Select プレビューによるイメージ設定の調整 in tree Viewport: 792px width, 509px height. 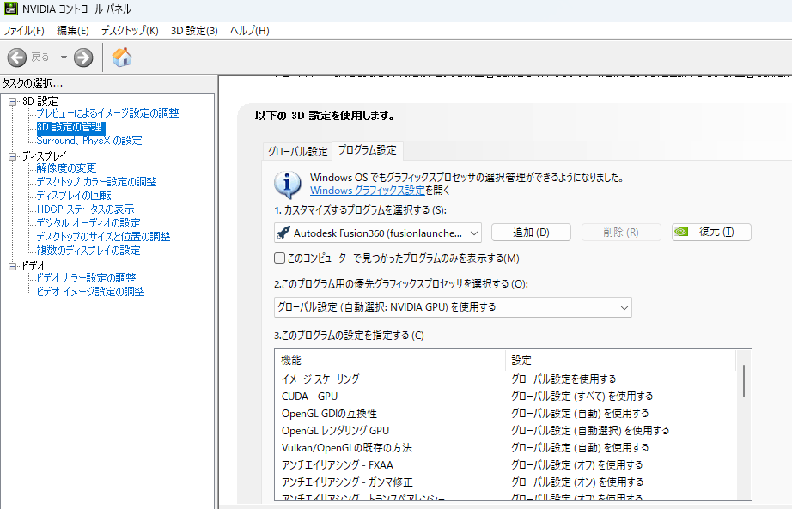[x=107, y=113]
